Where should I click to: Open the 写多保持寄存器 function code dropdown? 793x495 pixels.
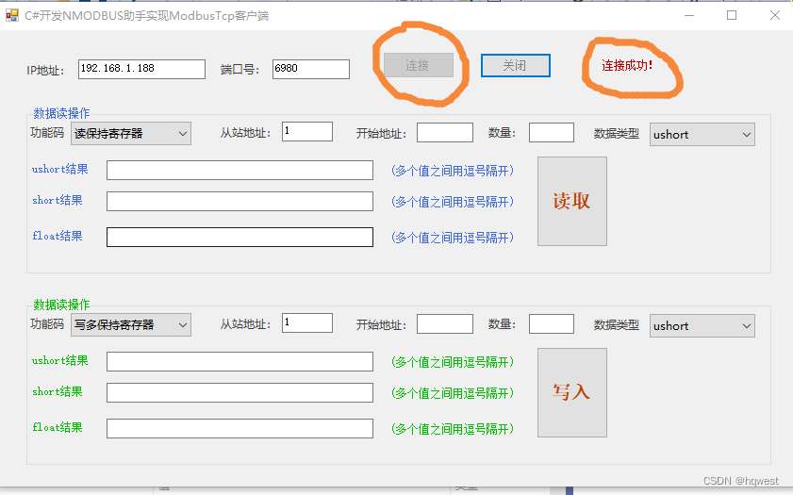click(131, 325)
